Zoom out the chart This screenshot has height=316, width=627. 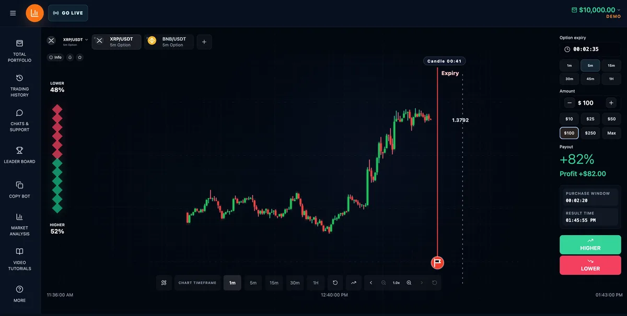tap(384, 283)
